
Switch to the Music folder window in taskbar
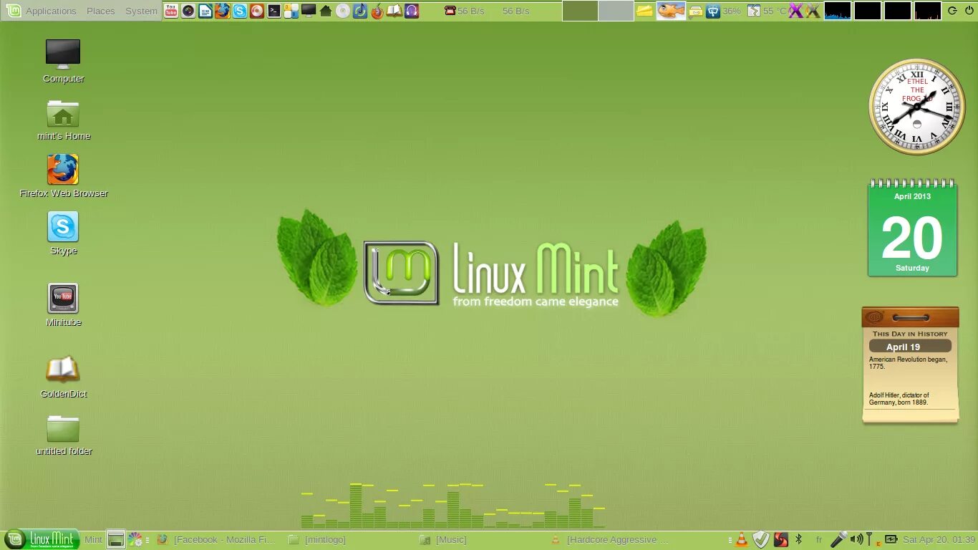pyautogui.click(x=443, y=540)
